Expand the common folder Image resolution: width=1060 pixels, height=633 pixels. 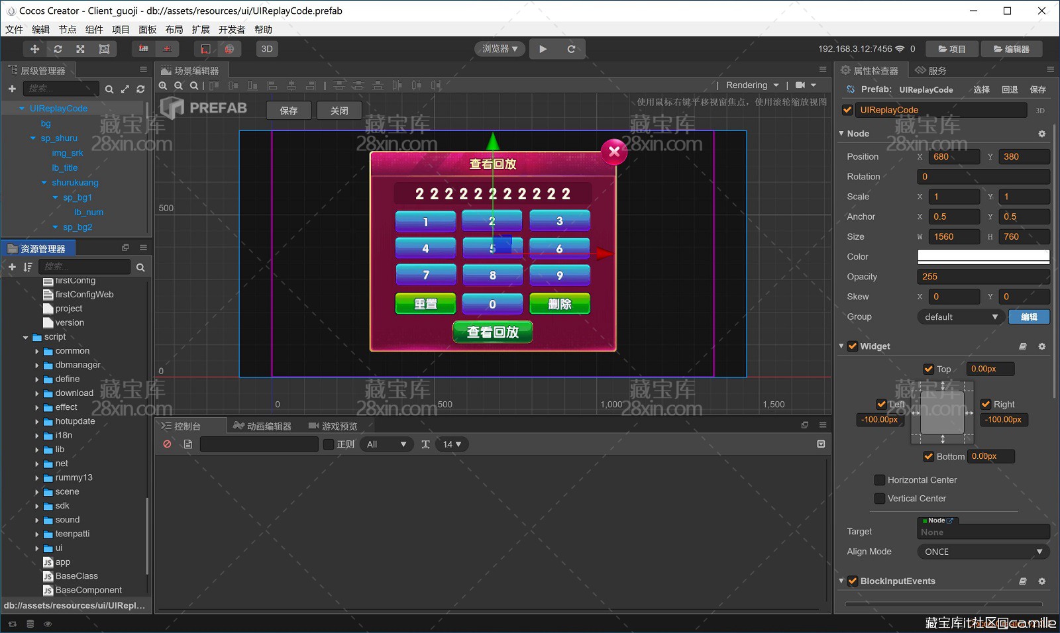(37, 352)
